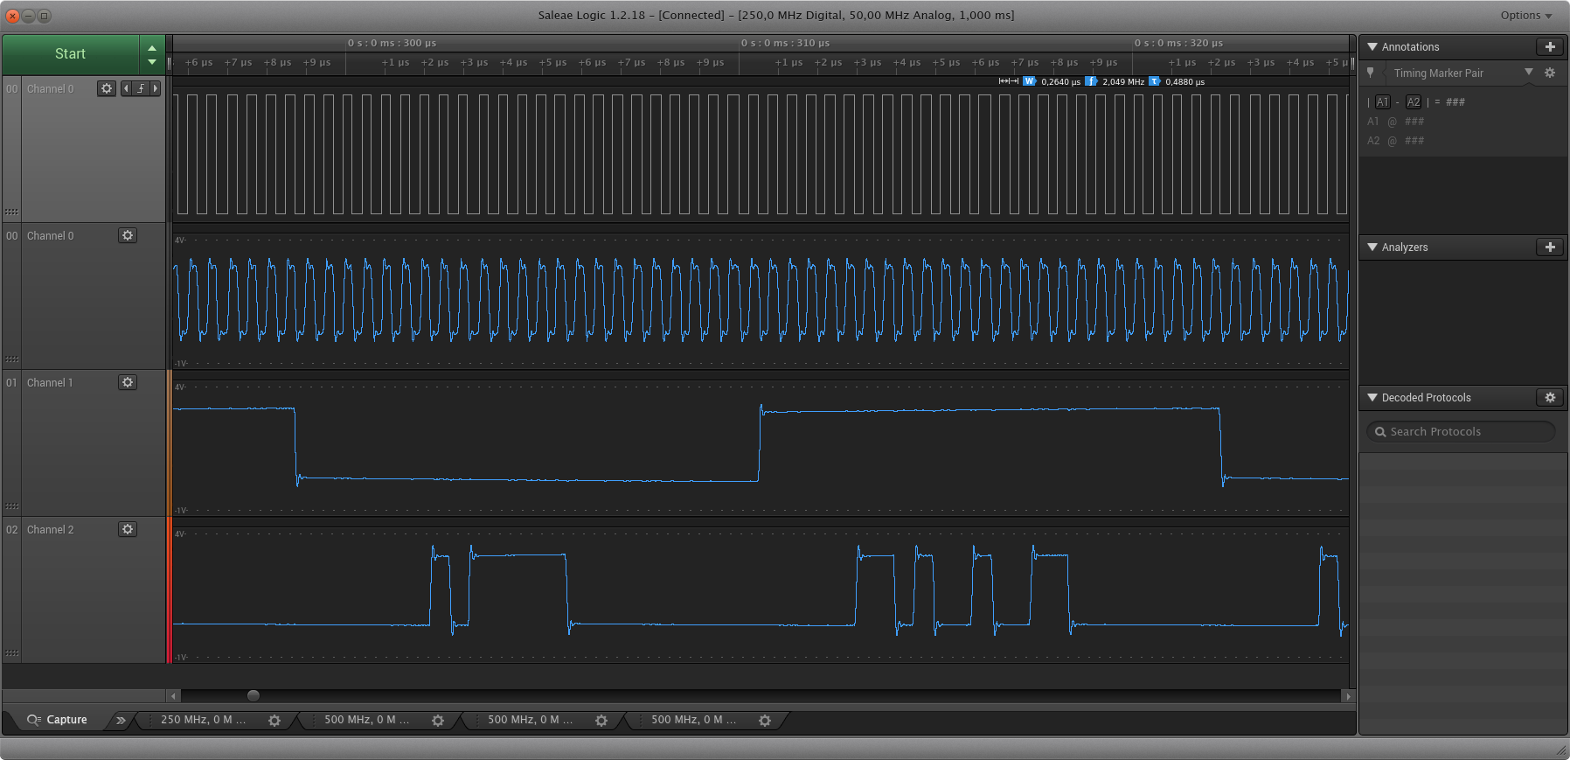Click the A2 @ ### readout
Image resolution: width=1570 pixels, height=760 pixels.
tap(1396, 141)
